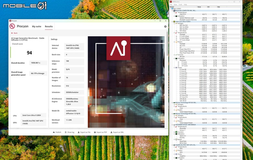
Task: Click the Temperatures thermometer icon under ASUSTeK
Action: point(176,12)
